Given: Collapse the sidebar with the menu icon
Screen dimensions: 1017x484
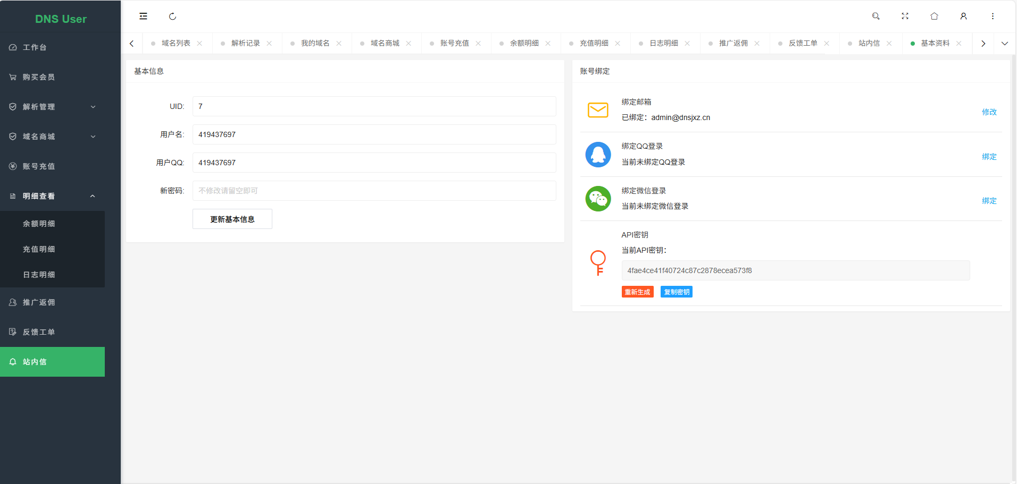Looking at the screenshot, I should 143,16.
